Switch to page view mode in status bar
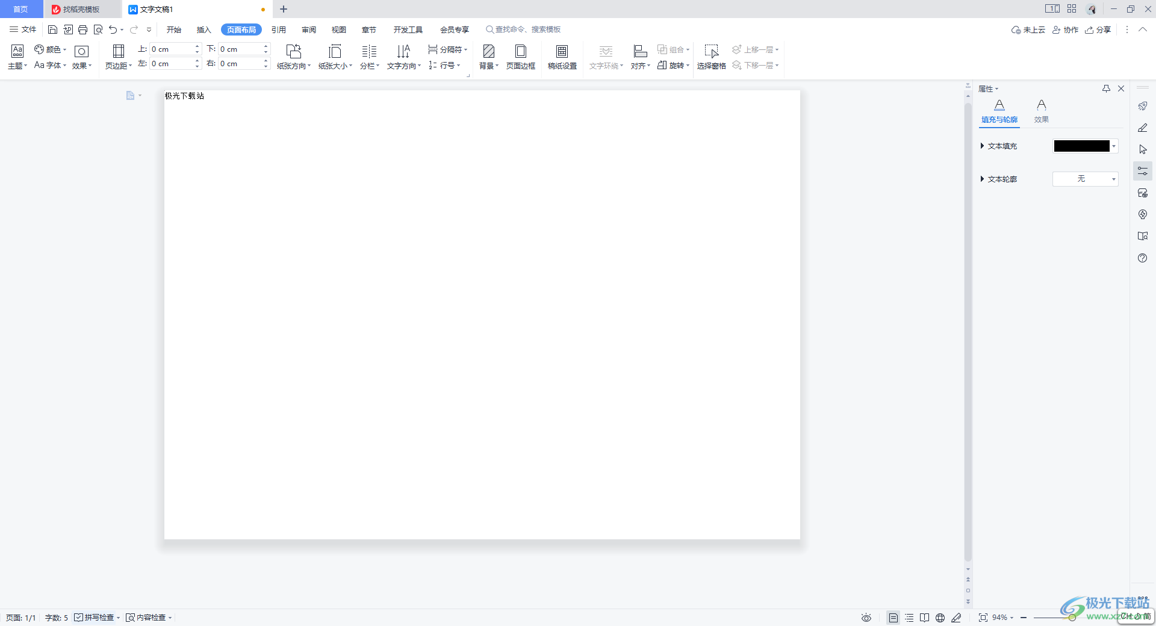1156x626 pixels. (893, 618)
